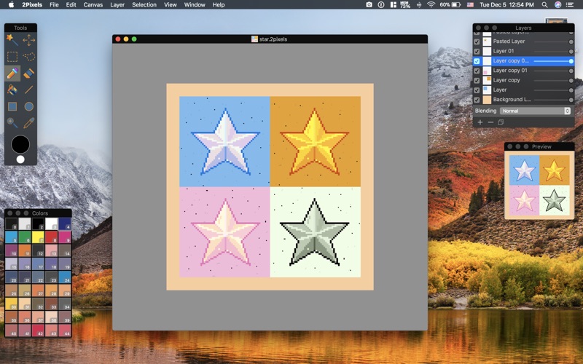Select the Layer copy 01 row
The height and width of the screenshot is (364, 583).
[523, 71]
